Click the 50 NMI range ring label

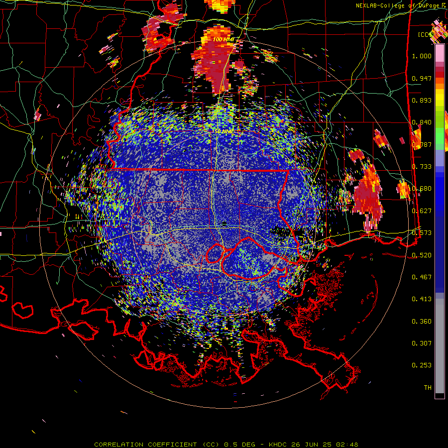coord(224,131)
